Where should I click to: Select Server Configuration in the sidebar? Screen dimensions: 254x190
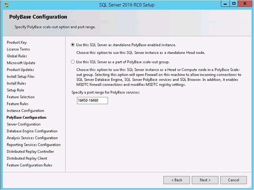coord(24,124)
